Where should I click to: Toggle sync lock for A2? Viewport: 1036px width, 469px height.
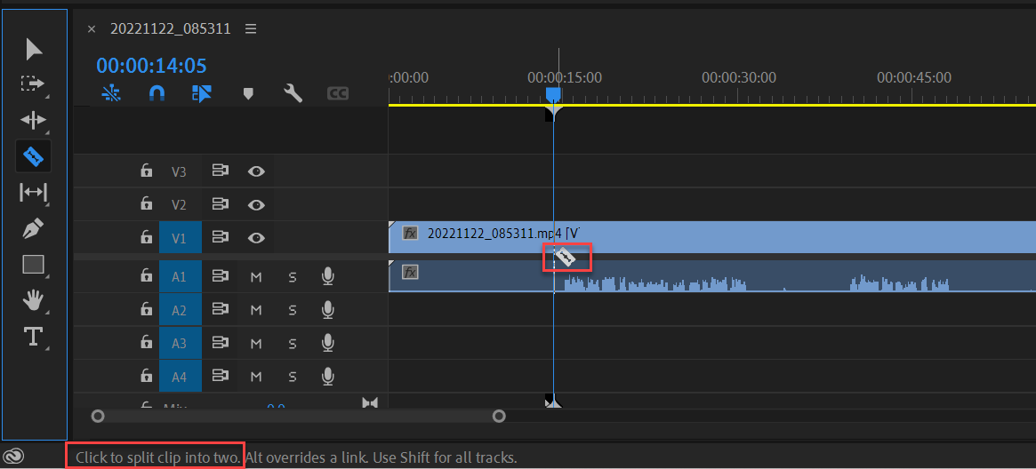point(220,310)
